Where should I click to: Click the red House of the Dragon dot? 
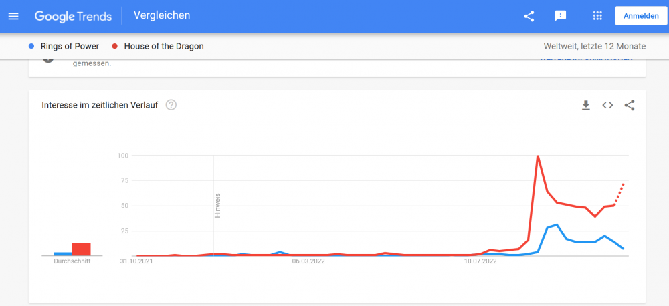click(x=116, y=47)
